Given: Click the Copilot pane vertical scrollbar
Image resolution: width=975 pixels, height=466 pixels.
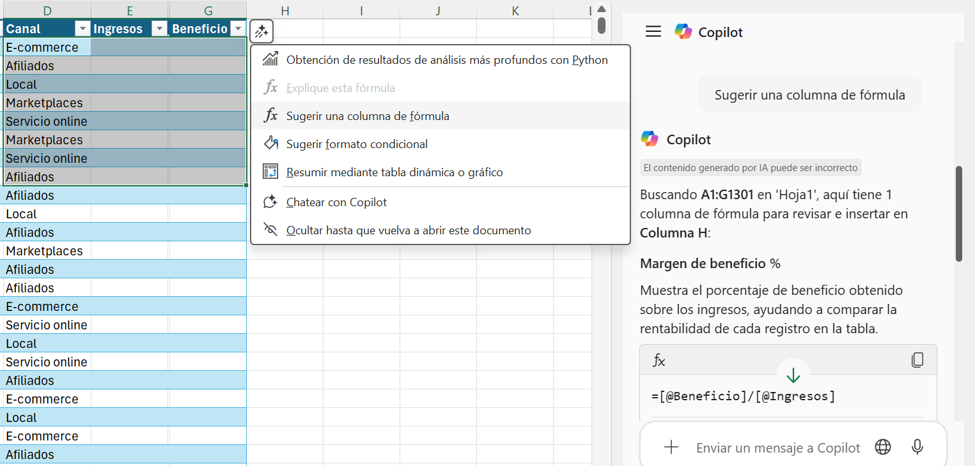Looking at the screenshot, I should [x=958, y=214].
